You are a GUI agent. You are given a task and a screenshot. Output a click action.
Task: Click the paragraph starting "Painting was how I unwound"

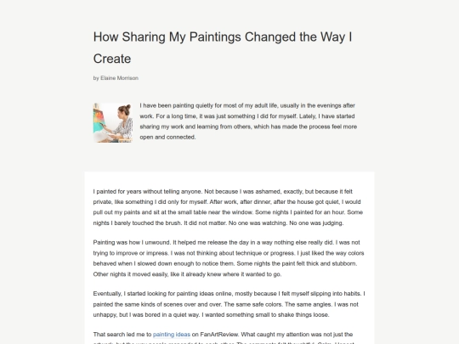coord(229,258)
